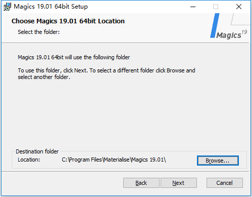
Task: Click the "Location:" label
Action: click(x=29, y=160)
